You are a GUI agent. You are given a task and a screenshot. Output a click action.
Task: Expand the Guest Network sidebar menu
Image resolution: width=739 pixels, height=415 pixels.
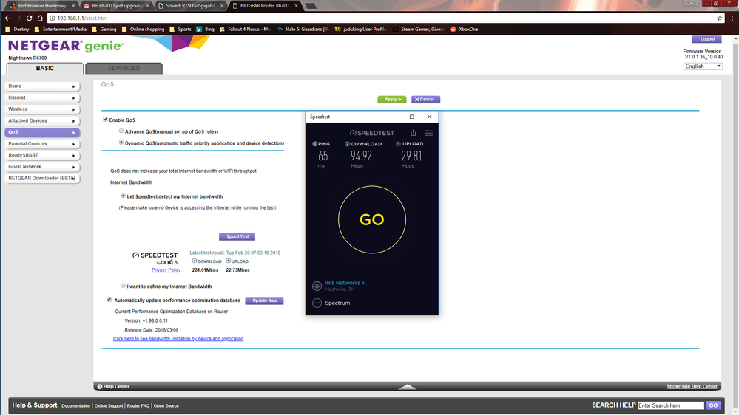click(x=42, y=167)
